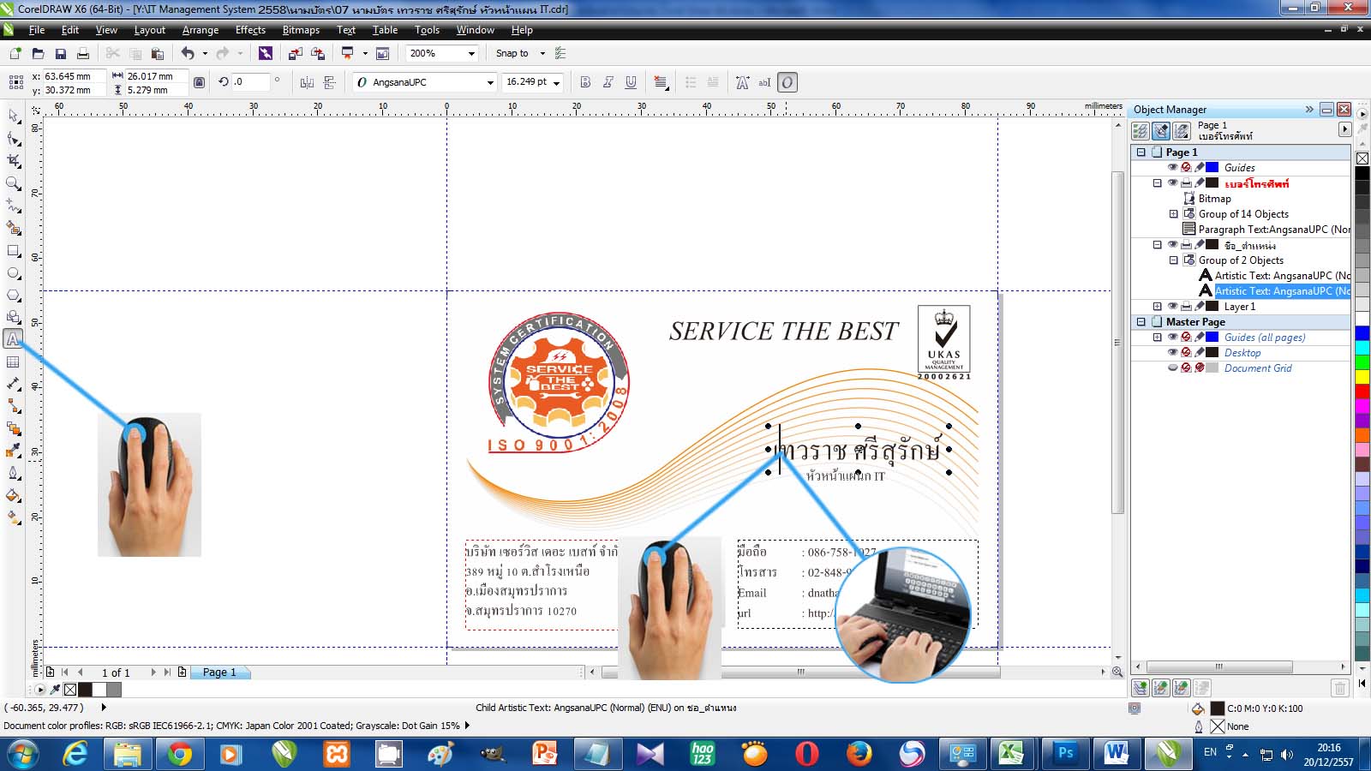Toggle visibility of Document Grid layer

click(1172, 368)
